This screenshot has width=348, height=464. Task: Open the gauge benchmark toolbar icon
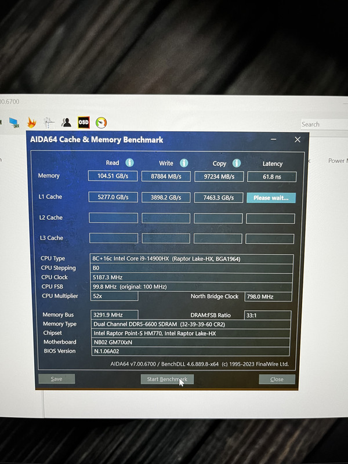pos(101,122)
